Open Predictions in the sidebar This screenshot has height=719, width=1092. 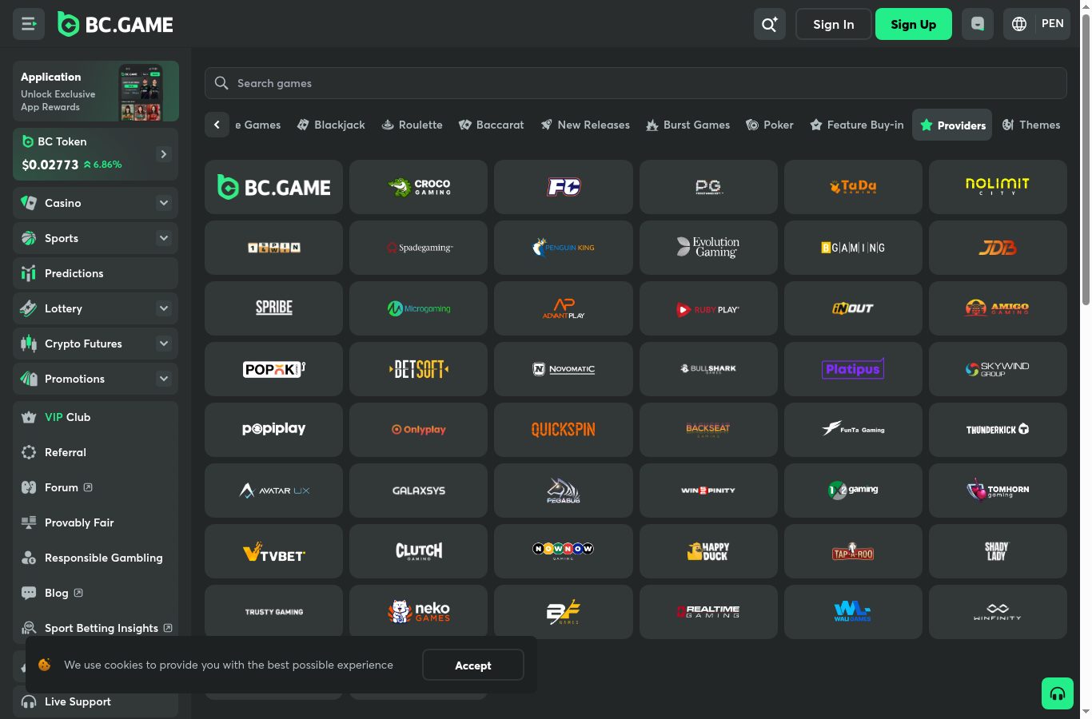click(95, 273)
